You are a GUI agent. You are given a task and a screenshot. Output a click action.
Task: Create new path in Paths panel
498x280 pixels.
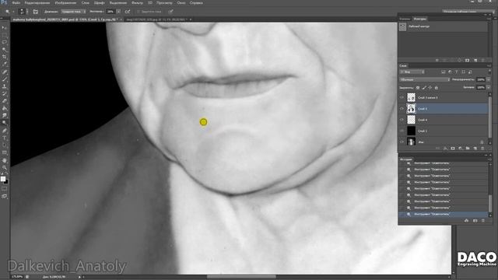pyautogui.click(x=475, y=61)
